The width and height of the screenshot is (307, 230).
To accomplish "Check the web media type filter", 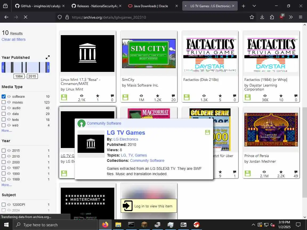I will 3,125.
